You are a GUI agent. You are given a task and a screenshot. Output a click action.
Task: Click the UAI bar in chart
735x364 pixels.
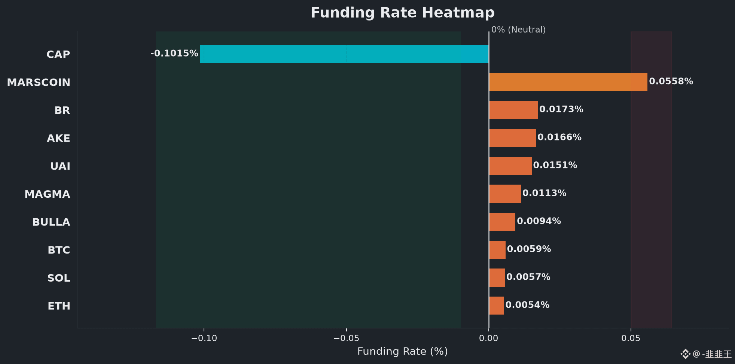coord(510,166)
